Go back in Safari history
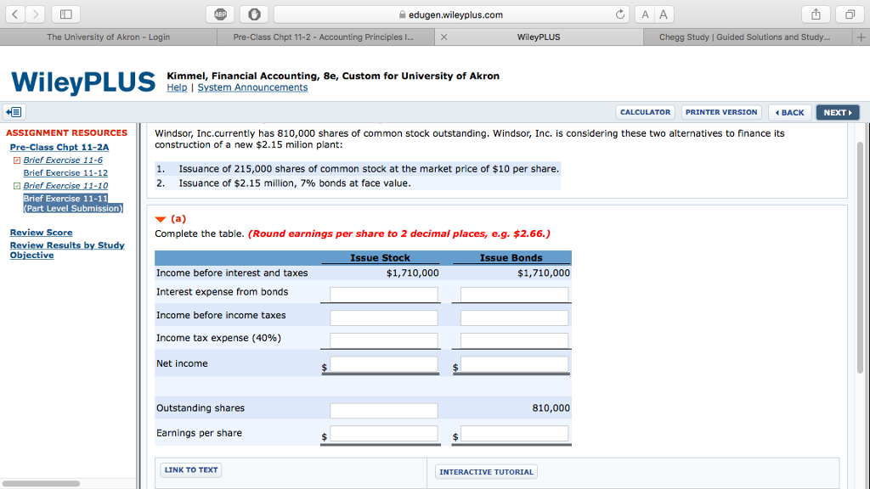Image resolution: width=870 pixels, height=489 pixels. (15, 14)
